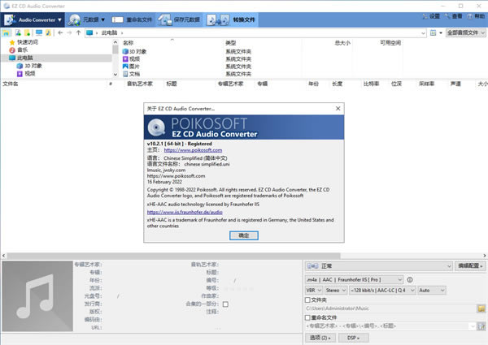This screenshot has height=345, width=488.
Task: Select 快速访问 in the folder tree
Action: pos(28,42)
